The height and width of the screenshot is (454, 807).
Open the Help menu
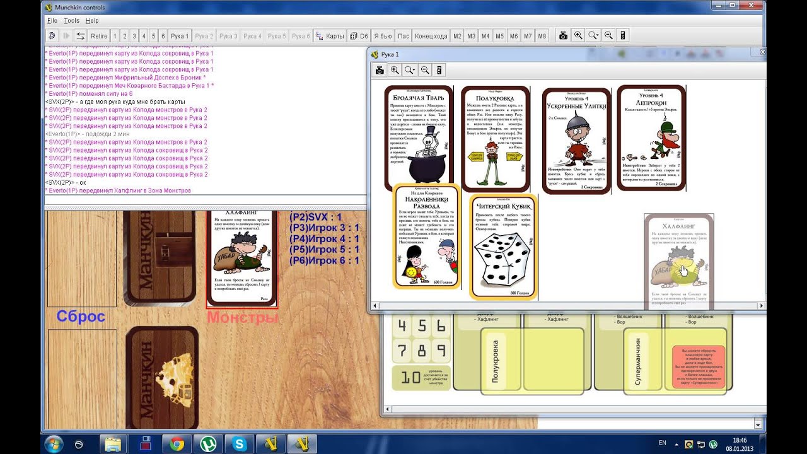92,21
